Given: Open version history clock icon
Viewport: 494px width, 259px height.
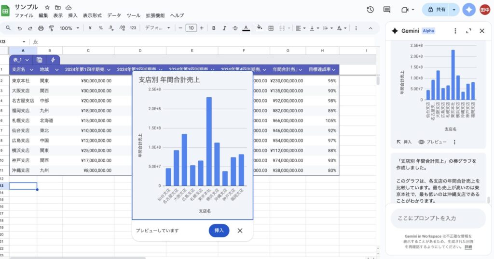Looking at the screenshot, I should point(370,10).
